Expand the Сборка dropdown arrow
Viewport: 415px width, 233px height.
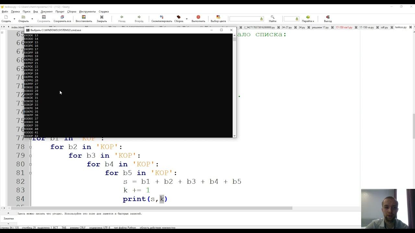coord(187,19)
